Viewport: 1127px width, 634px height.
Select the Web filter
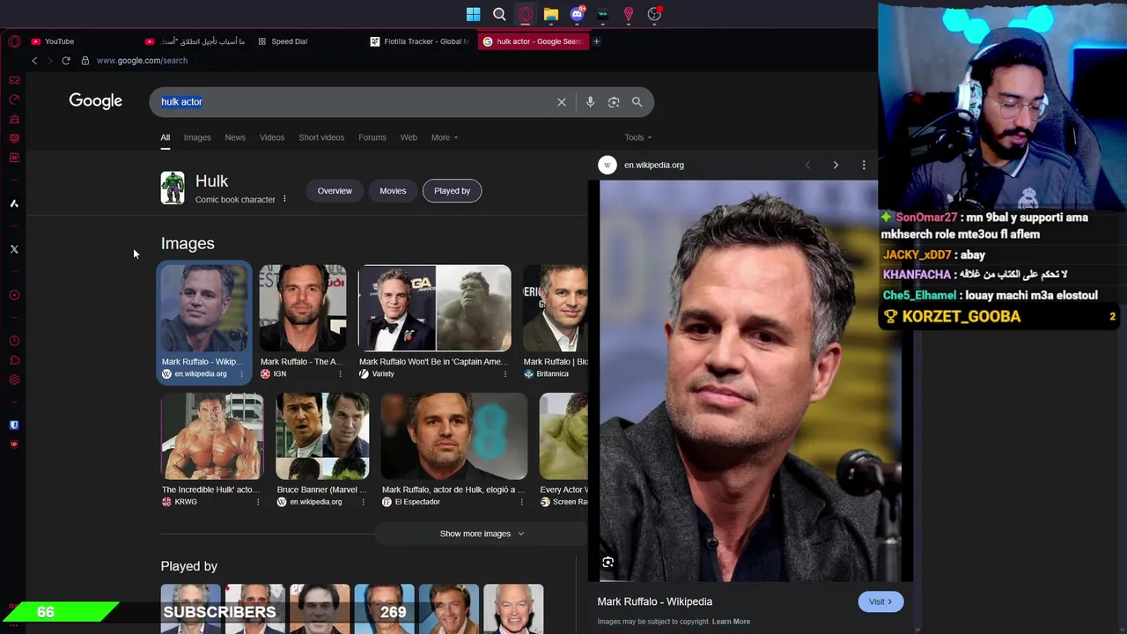(409, 137)
